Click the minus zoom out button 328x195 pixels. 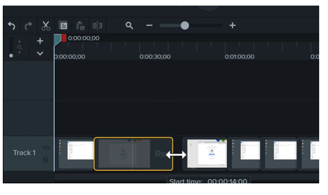[149, 26]
